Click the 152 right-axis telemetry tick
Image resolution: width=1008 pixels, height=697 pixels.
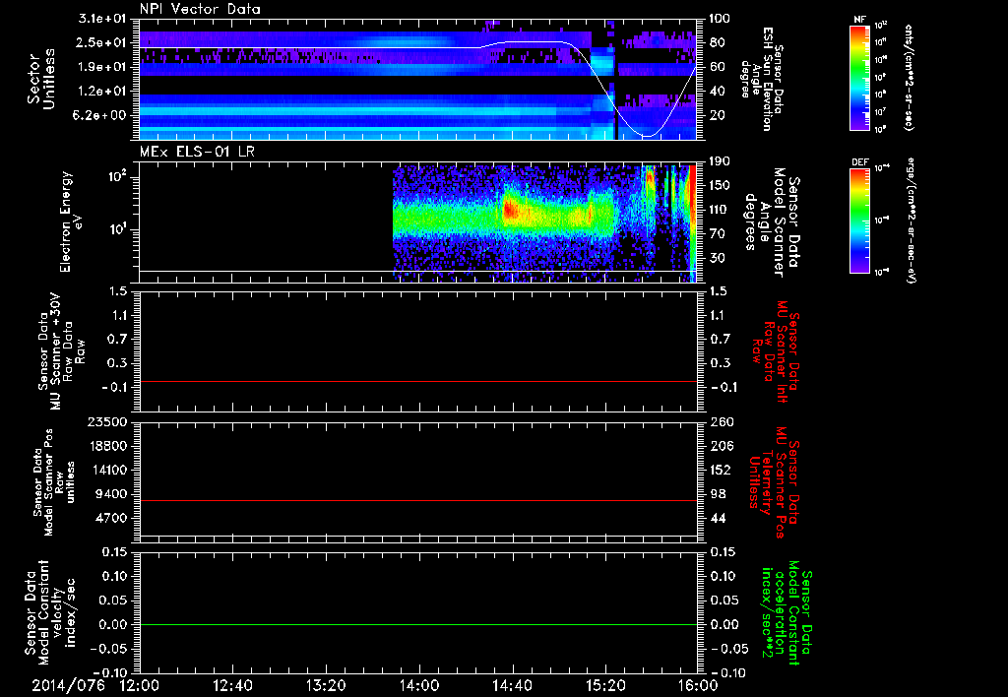coord(722,470)
